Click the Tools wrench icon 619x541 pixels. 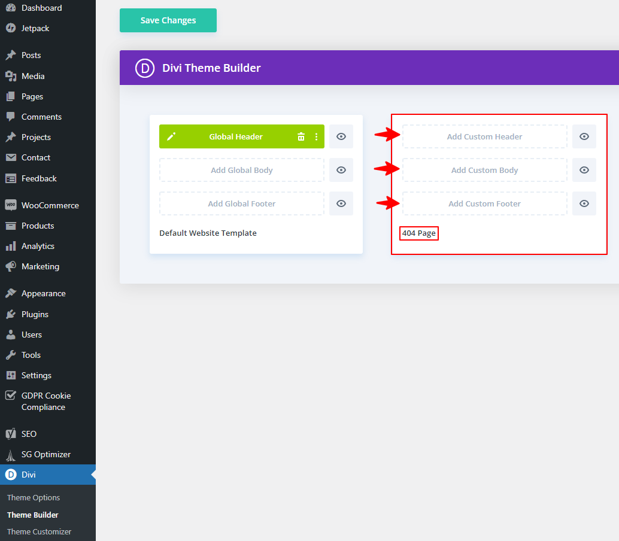11,355
